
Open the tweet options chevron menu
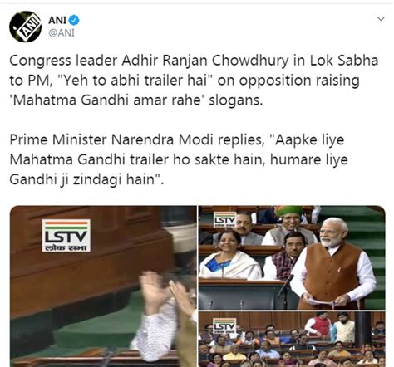click(382, 19)
